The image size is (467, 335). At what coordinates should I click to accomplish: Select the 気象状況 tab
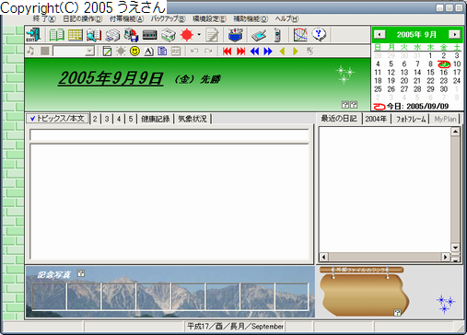point(193,119)
